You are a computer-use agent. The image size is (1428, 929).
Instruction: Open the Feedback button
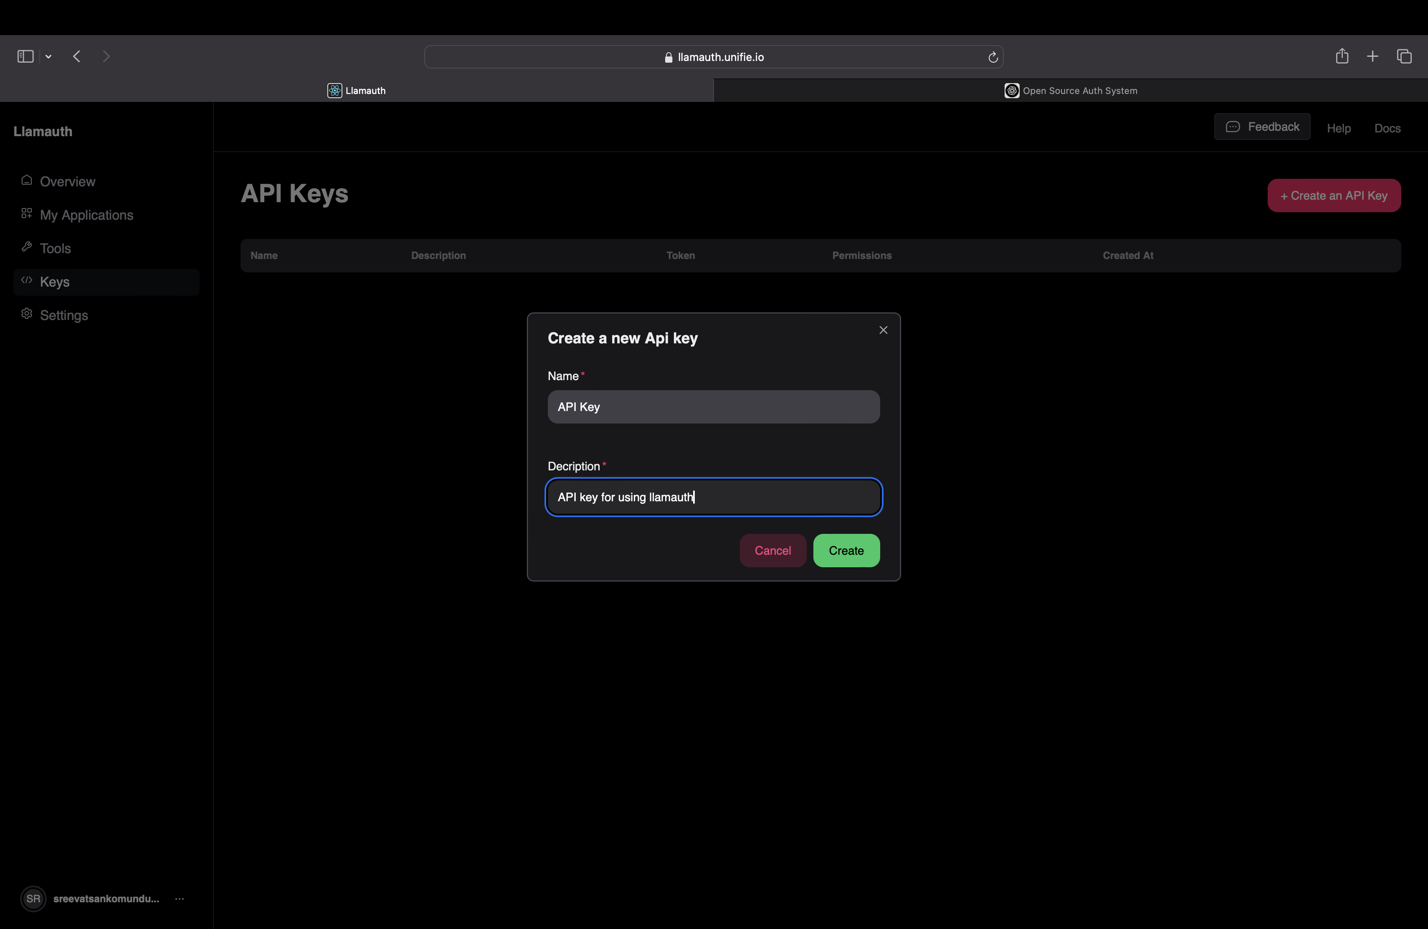(x=1262, y=127)
